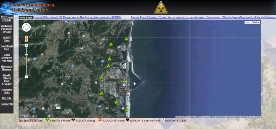Viewport: 276px width, 129px height.
Task: Click Become a Member link
Action: pyautogui.click(x=7, y=68)
